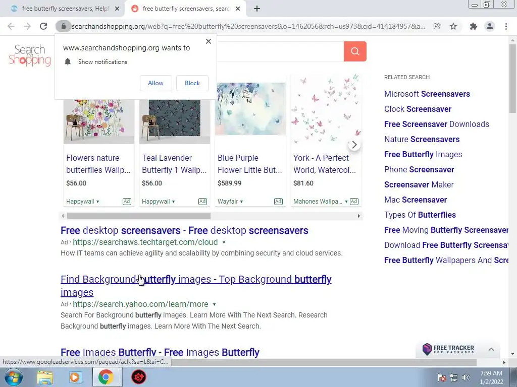Click Ad badge on Mahones Wallpa card
517x387 pixels.
[354, 202]
